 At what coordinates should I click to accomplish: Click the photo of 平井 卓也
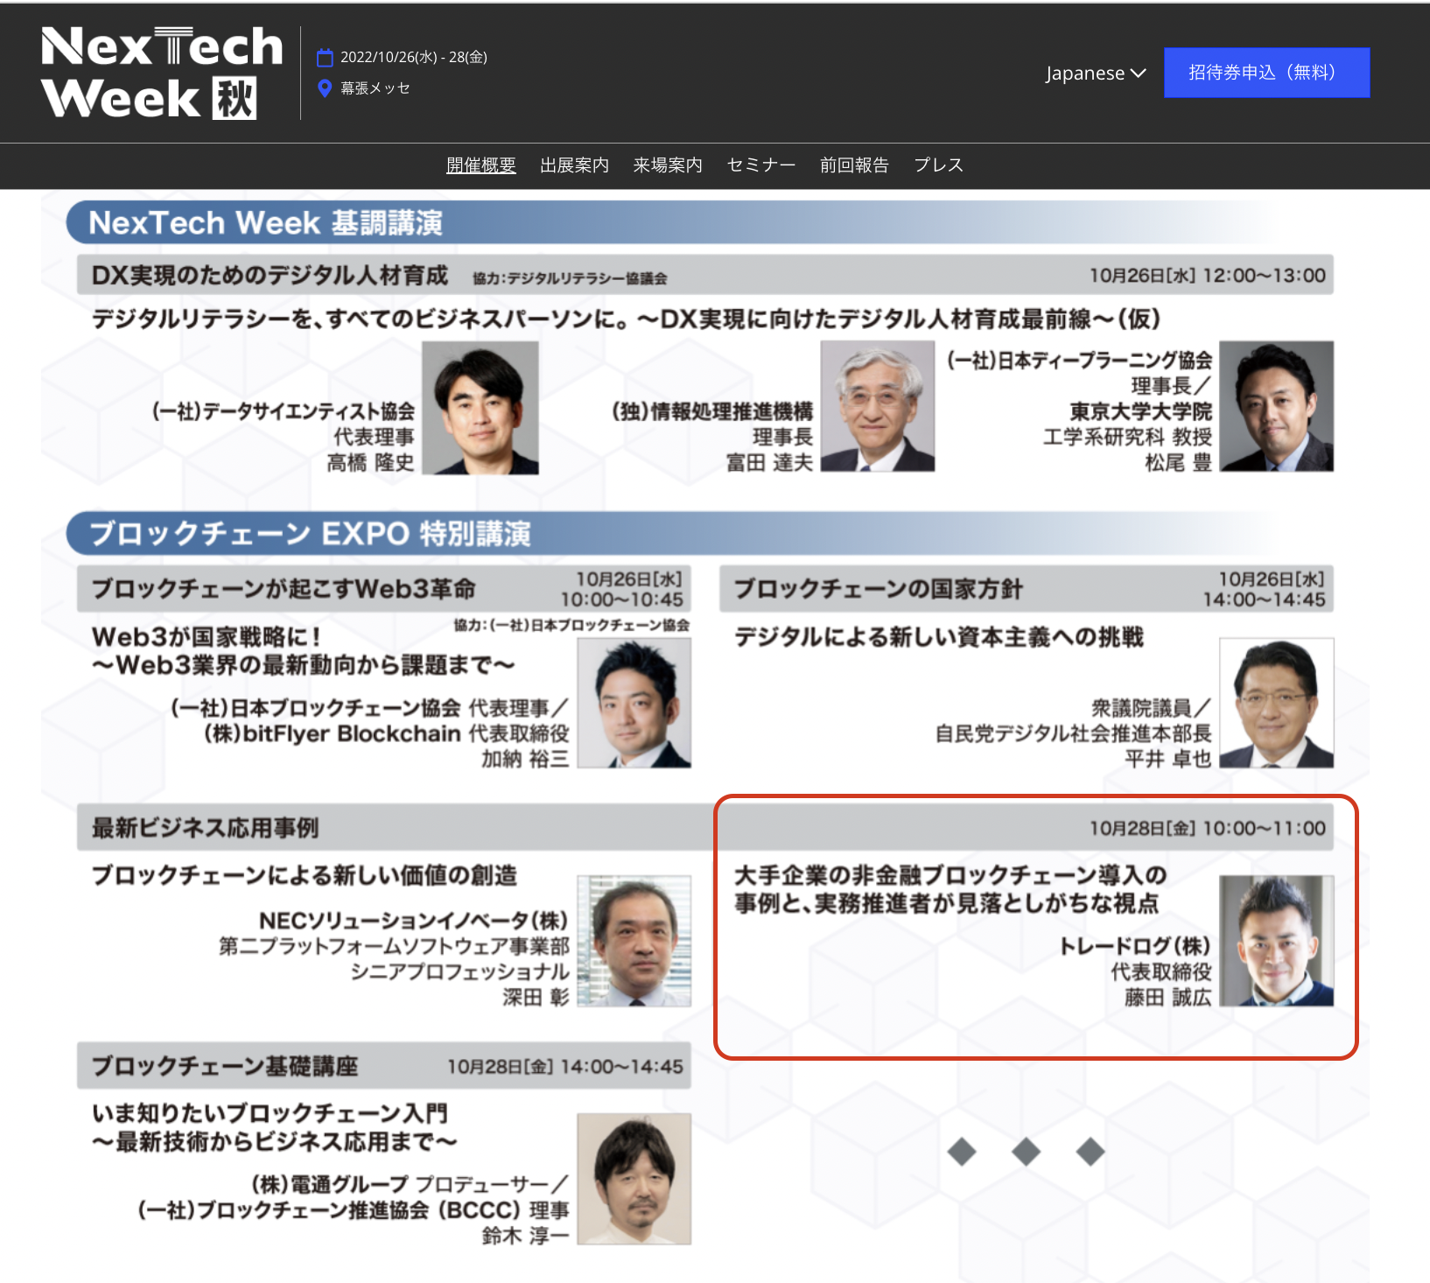[1277, 704]
